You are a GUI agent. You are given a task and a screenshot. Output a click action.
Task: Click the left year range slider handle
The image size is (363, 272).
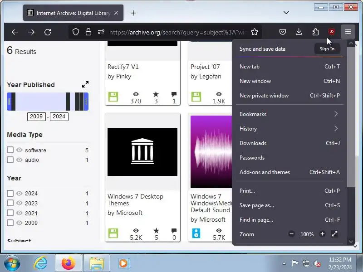point(9,101)
